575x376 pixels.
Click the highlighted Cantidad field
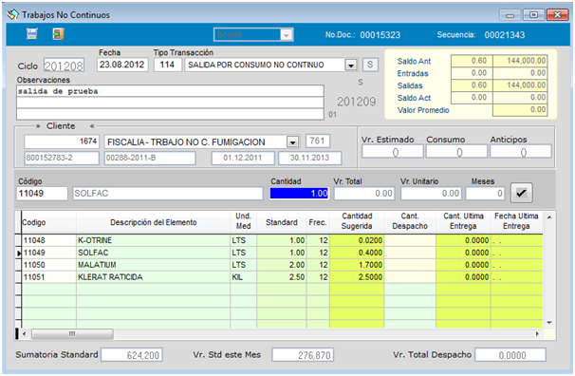(300, 194)
